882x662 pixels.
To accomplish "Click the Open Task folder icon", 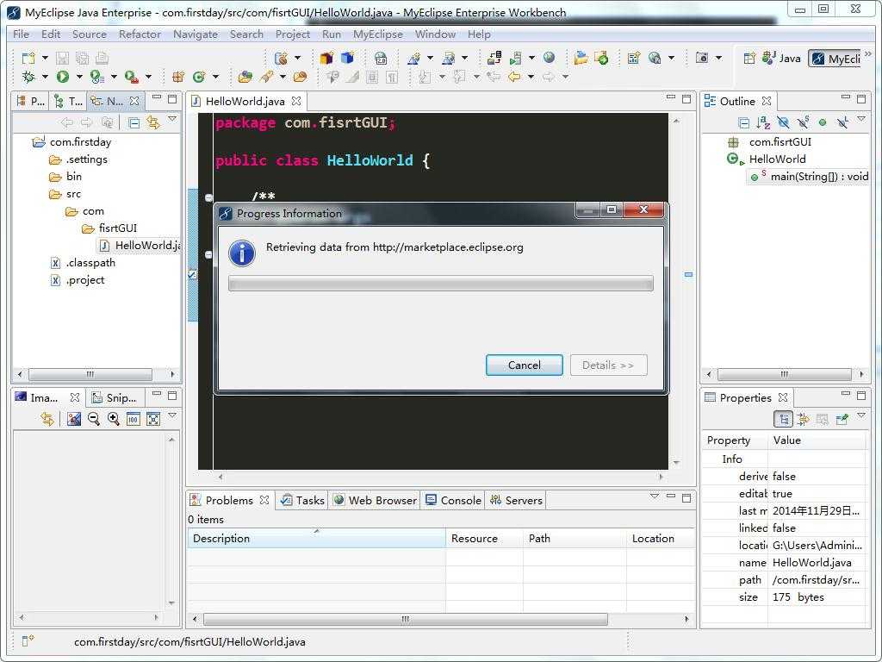I will click(301, 77).
